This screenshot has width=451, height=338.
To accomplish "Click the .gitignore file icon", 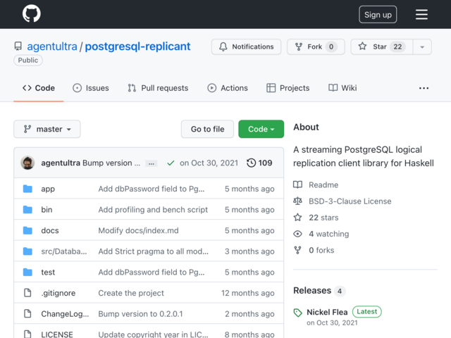I will [x=27, y=293].
